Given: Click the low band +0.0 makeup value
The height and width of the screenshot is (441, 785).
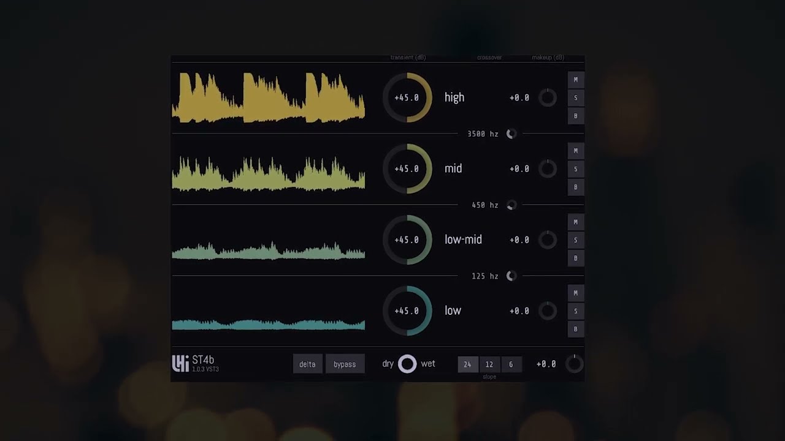Looking at the screenshot, I should click(519, 311).
